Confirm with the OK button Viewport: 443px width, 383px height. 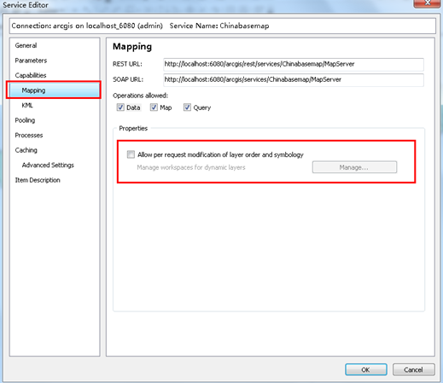[x=366, y=369]
